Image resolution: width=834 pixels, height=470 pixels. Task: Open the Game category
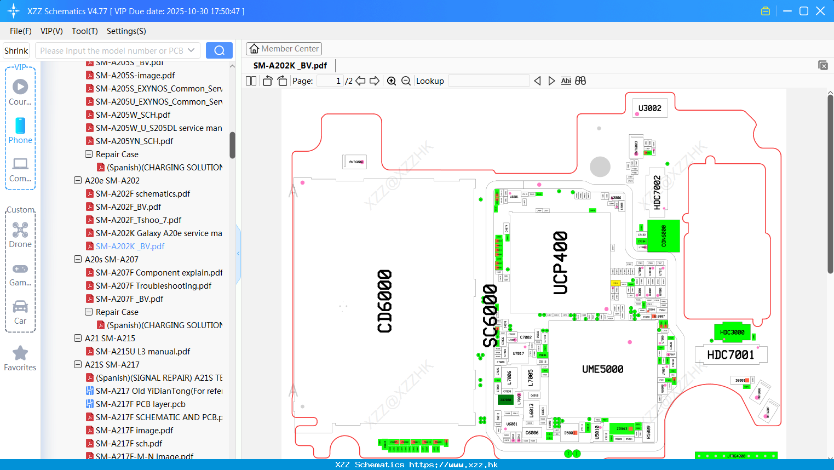pyautogui.click(x=20, y=274)
